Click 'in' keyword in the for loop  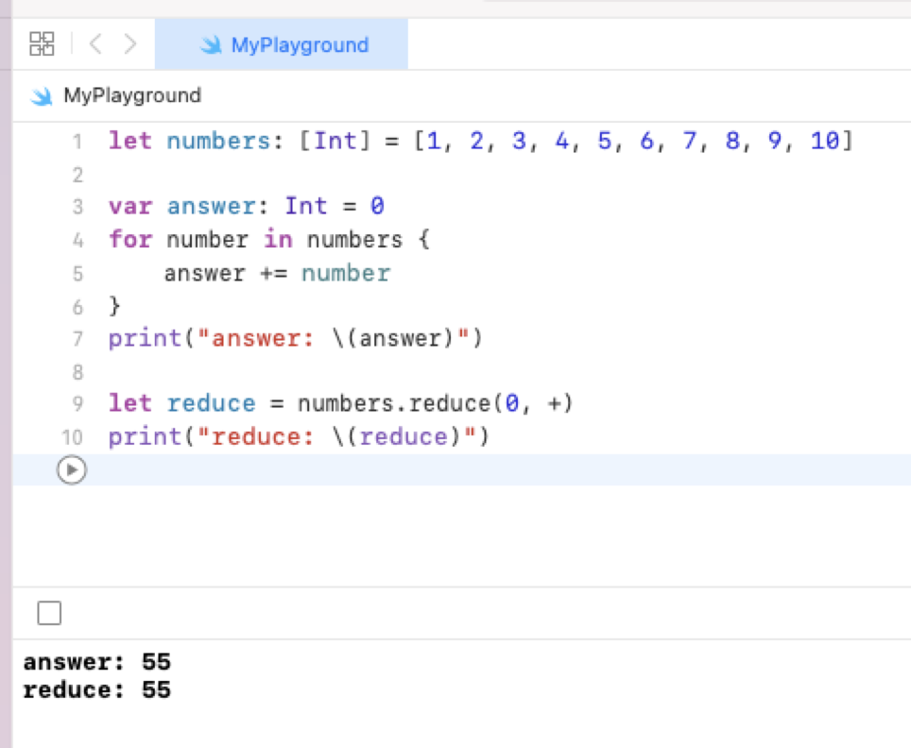(x=278, y=239)
